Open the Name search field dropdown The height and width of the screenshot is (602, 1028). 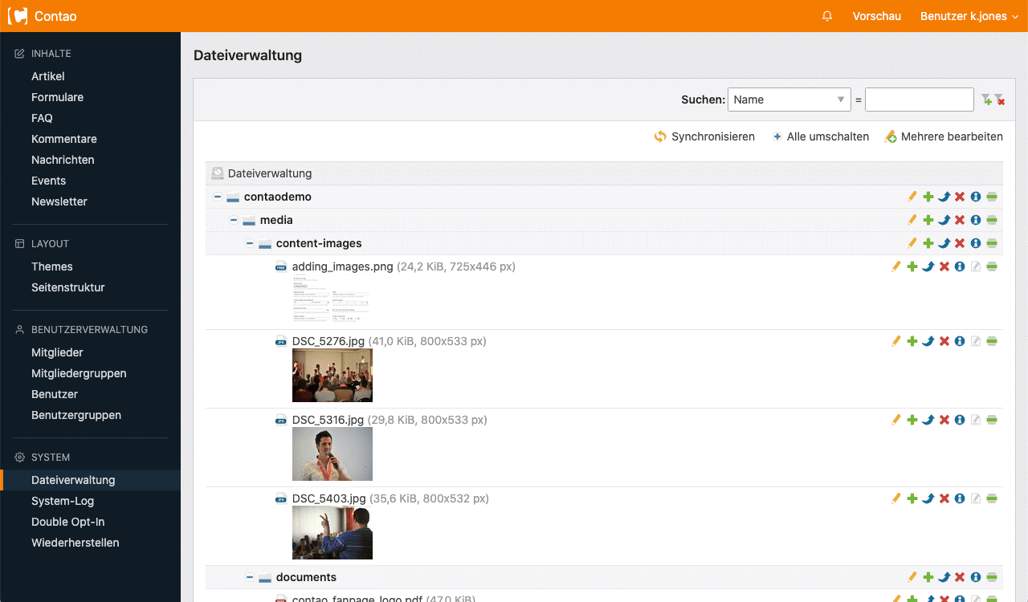tap(789, 100)
